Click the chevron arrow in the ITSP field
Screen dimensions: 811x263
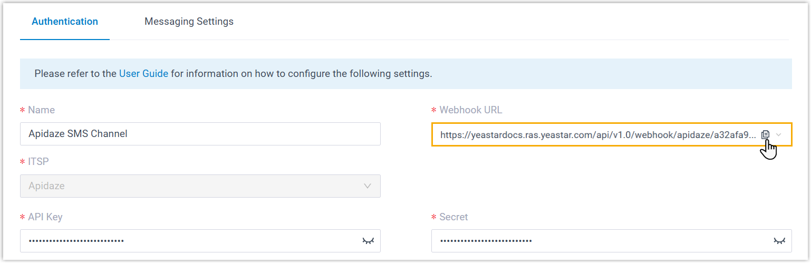point(368,186)
